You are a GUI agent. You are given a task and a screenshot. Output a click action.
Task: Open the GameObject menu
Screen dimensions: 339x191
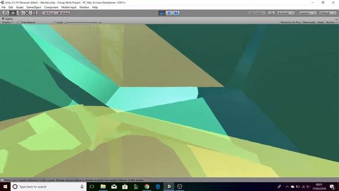[34, 7]
